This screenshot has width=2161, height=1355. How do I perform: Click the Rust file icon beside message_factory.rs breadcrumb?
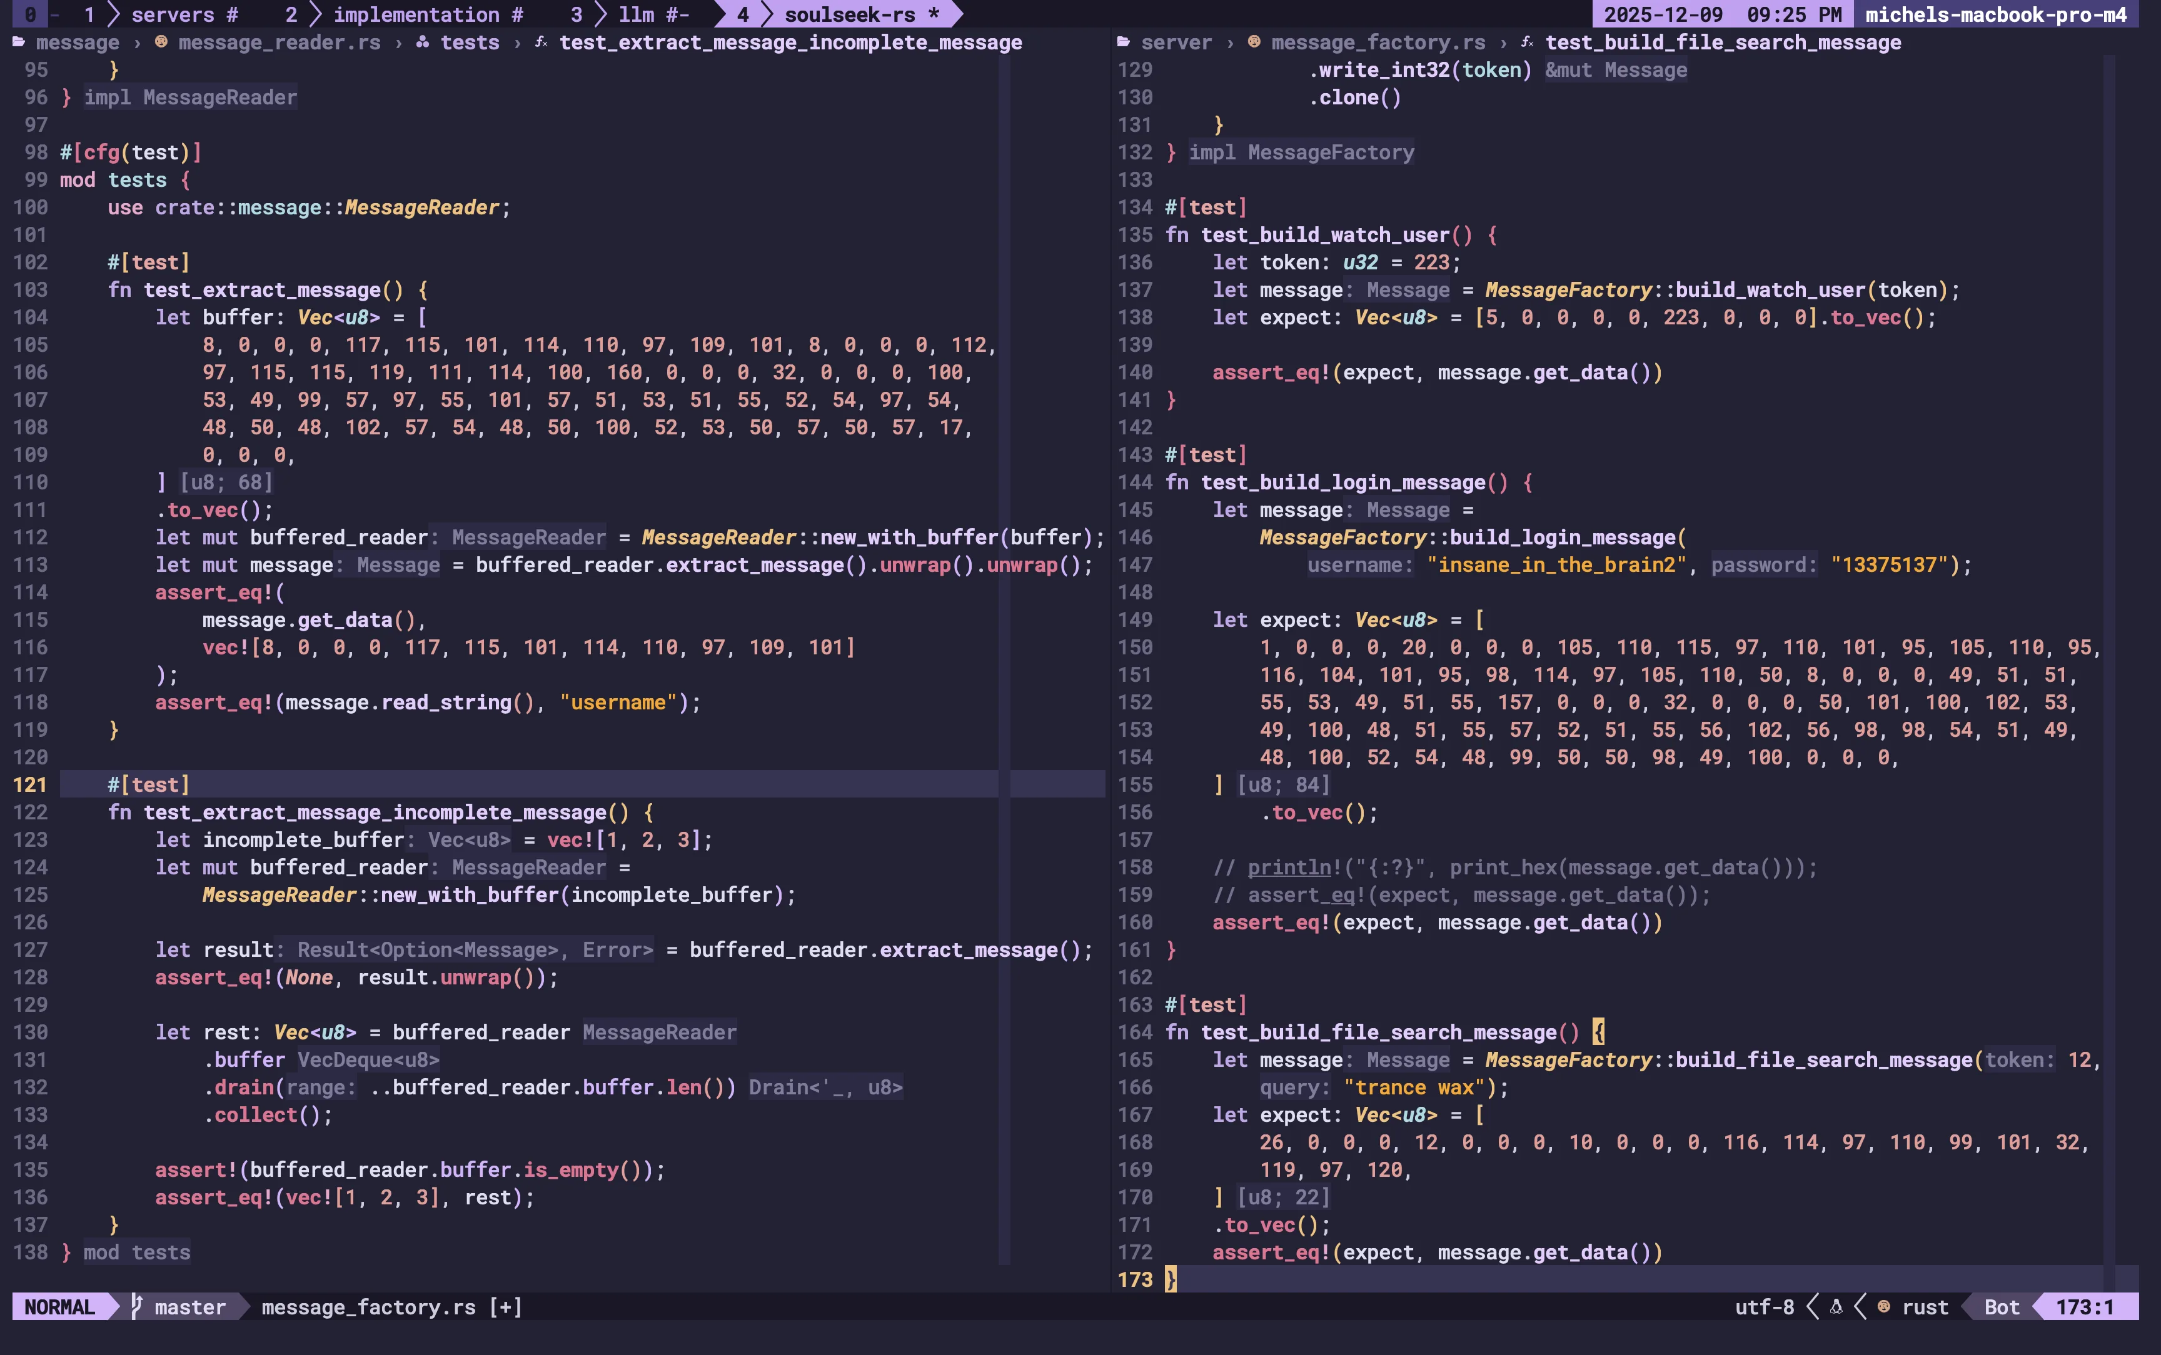click(x=1255, y=42)
